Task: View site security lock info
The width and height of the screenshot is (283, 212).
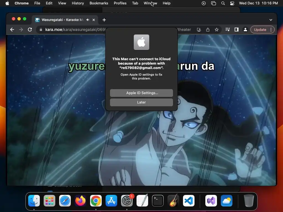Action: tap(41, 30)
